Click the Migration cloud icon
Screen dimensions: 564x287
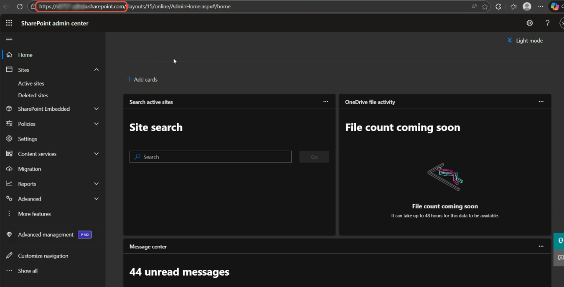click(x=9, y=169)
